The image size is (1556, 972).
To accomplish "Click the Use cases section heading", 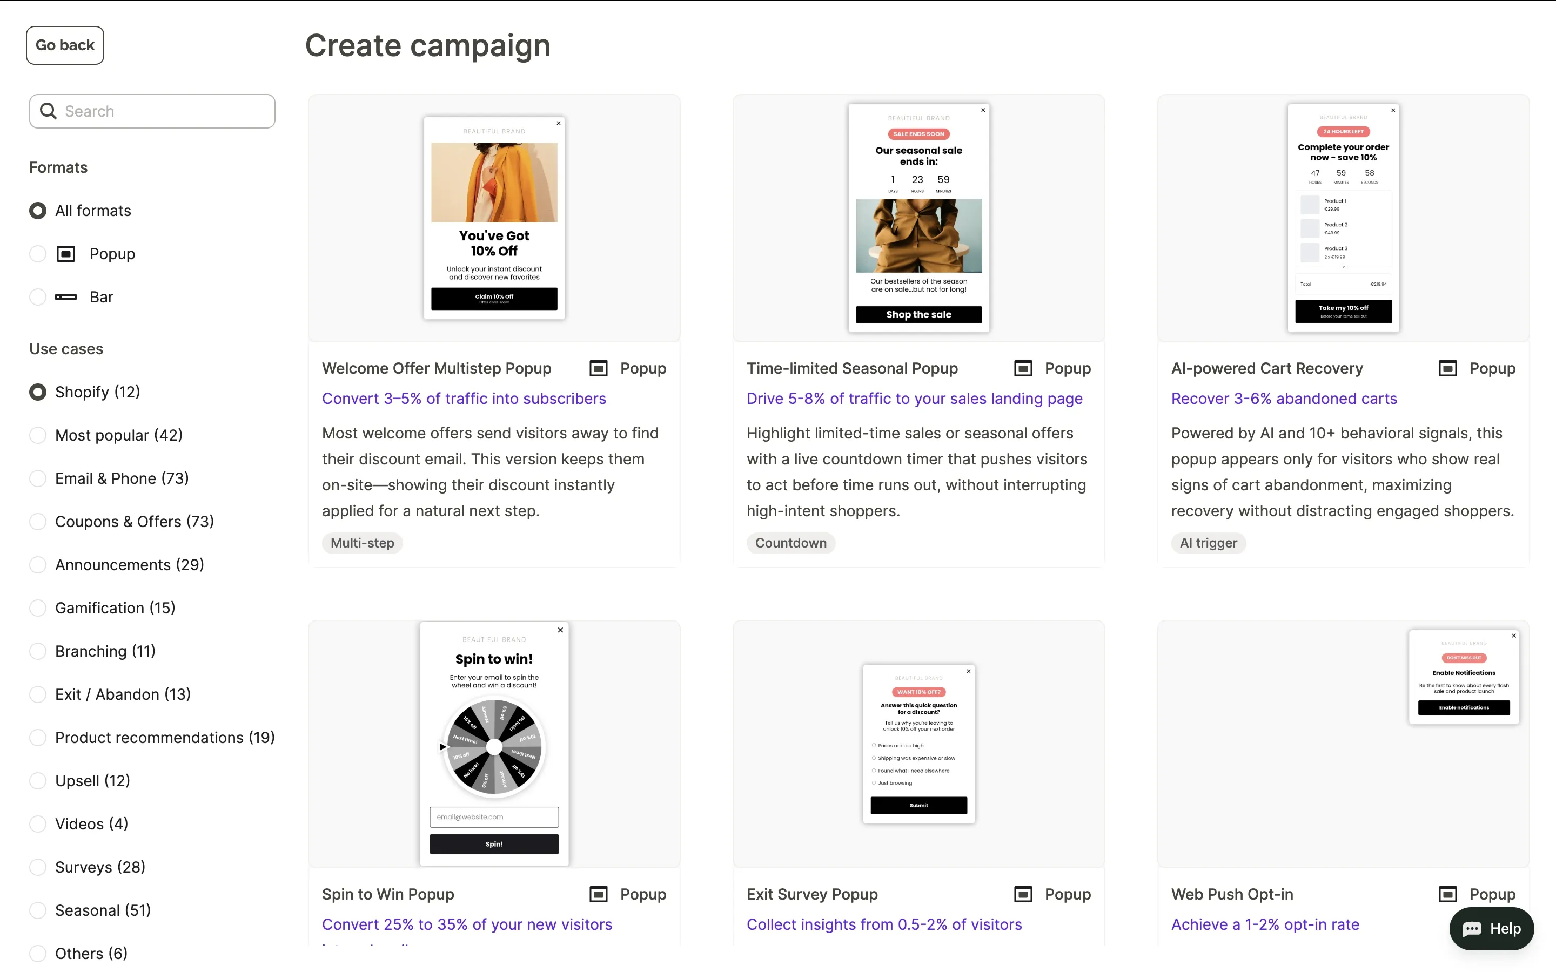I will pyautogui.click(x=66, y=349).
